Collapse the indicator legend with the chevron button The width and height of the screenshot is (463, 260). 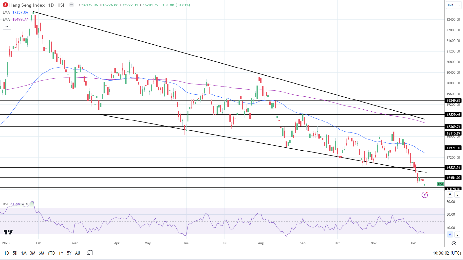pos(7,26)
